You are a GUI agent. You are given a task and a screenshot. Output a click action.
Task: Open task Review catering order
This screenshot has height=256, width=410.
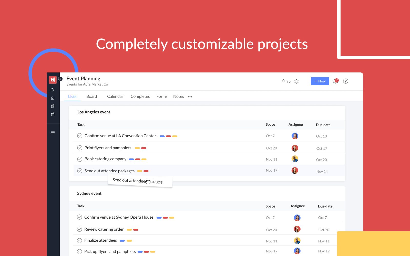(104, 229)
